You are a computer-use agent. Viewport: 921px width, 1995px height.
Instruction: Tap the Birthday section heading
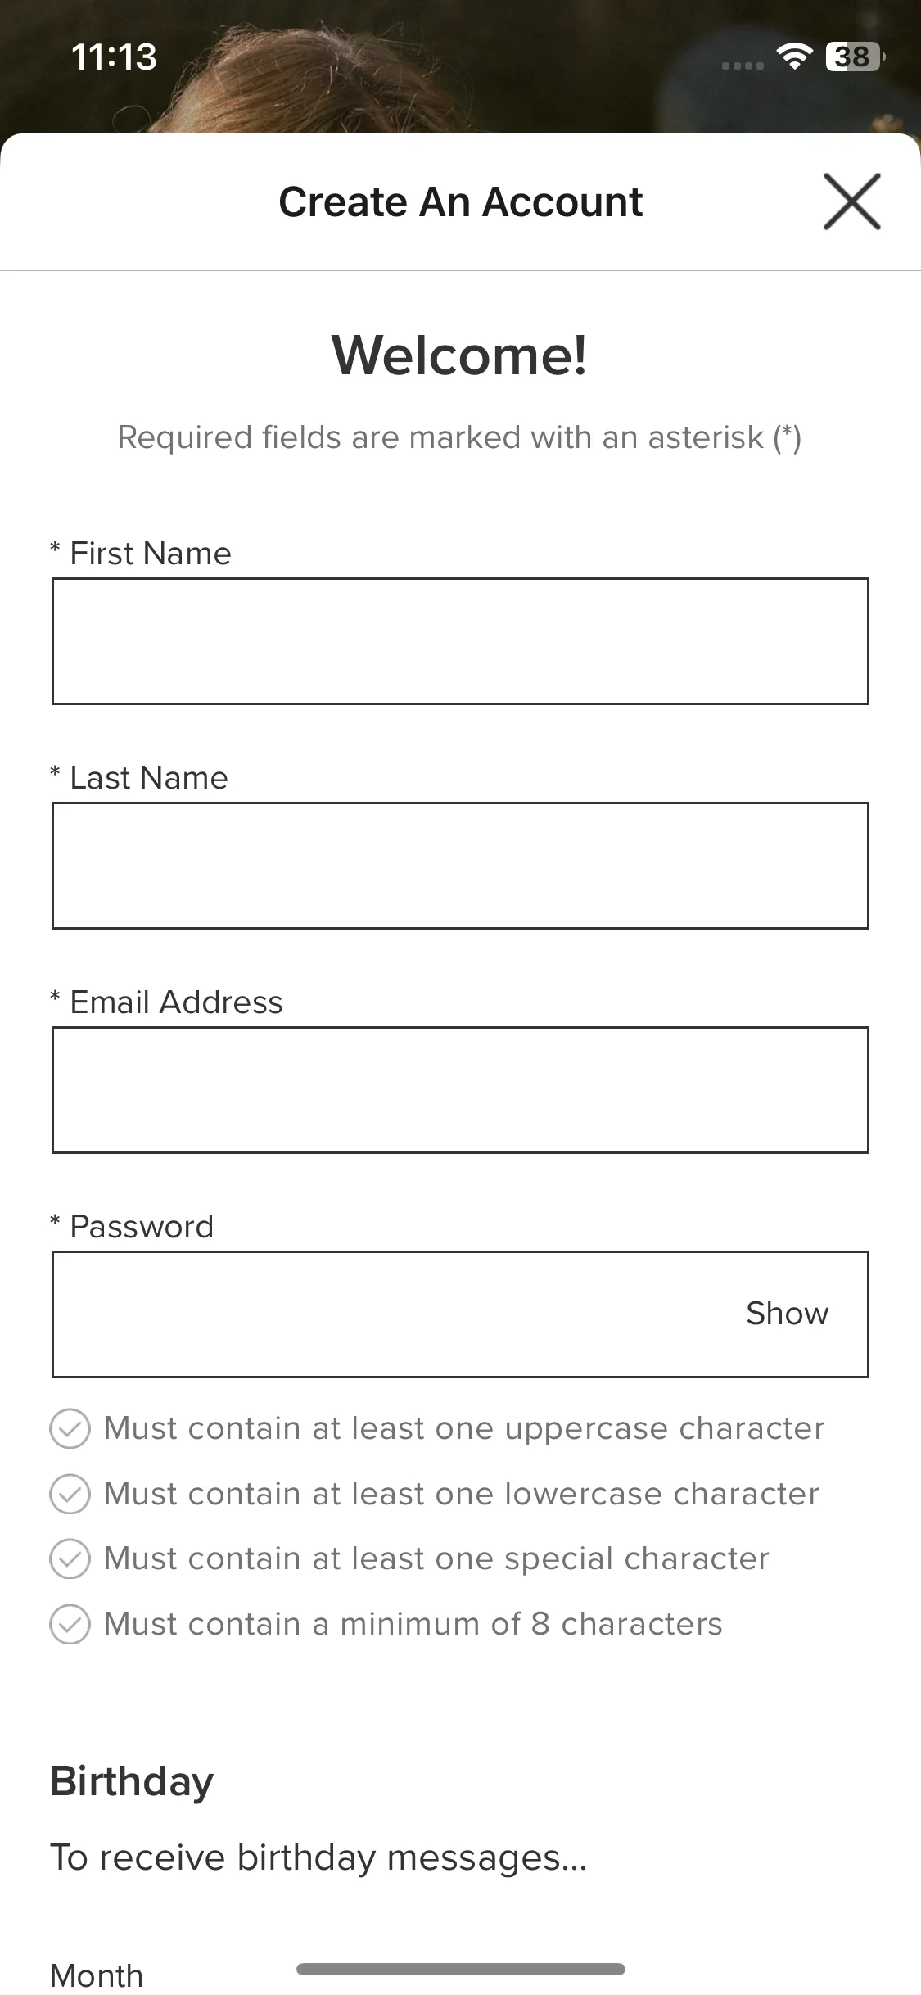[132, 1782]
